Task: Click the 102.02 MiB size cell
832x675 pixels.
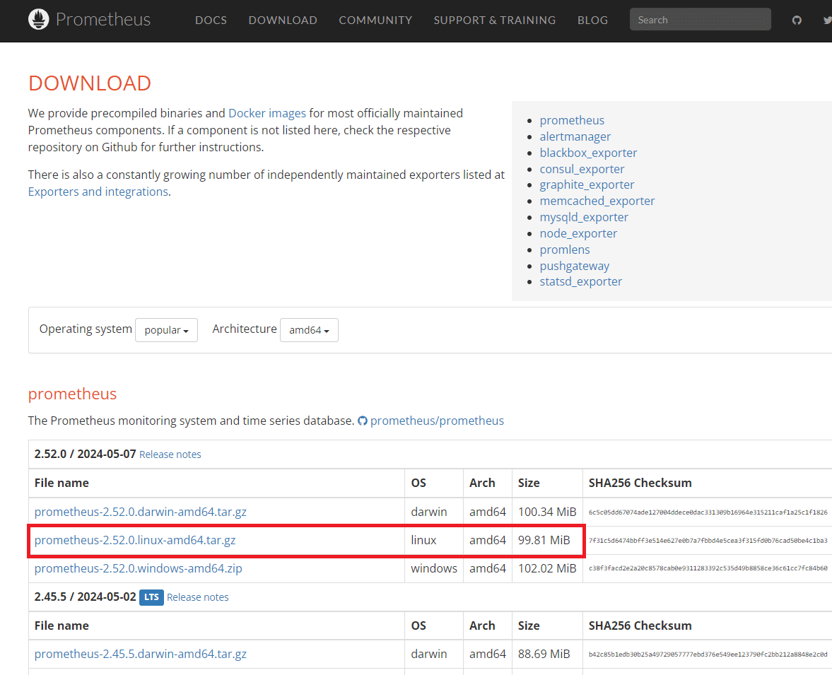Action: [x=547, y=568]
